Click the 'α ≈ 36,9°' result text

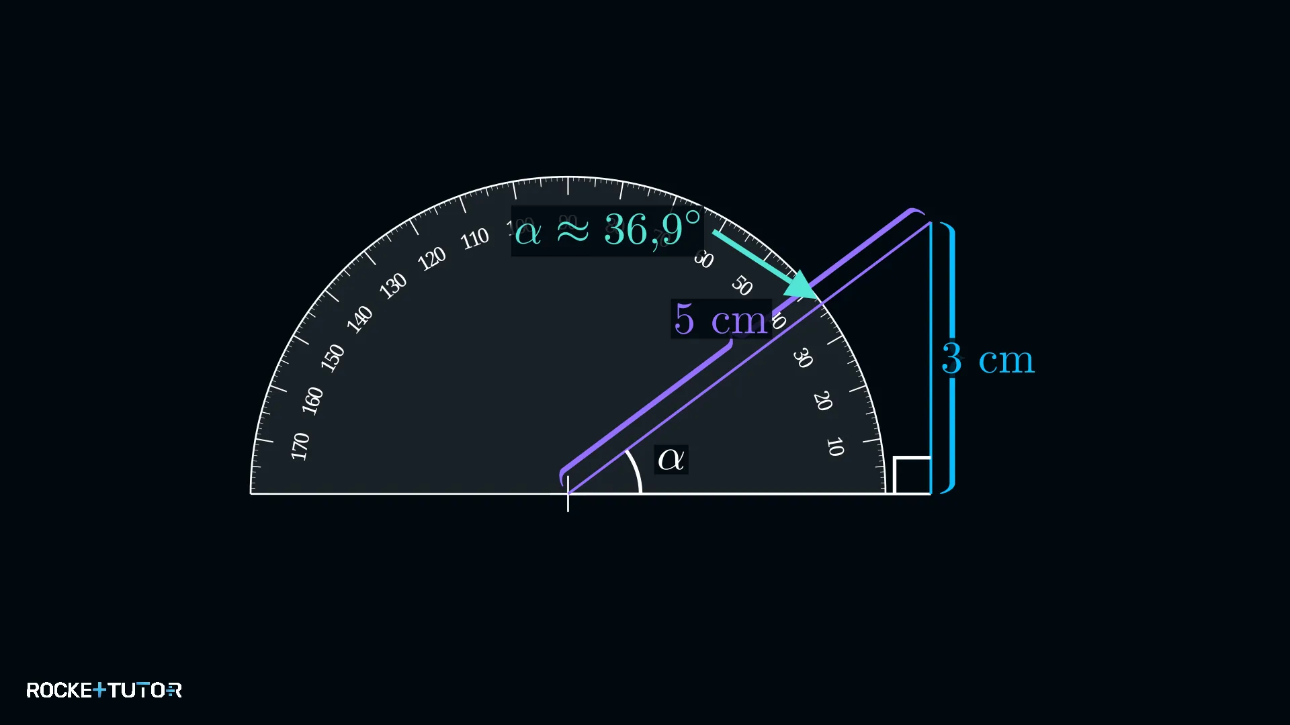pyautogui.click(x=607, y=230)
